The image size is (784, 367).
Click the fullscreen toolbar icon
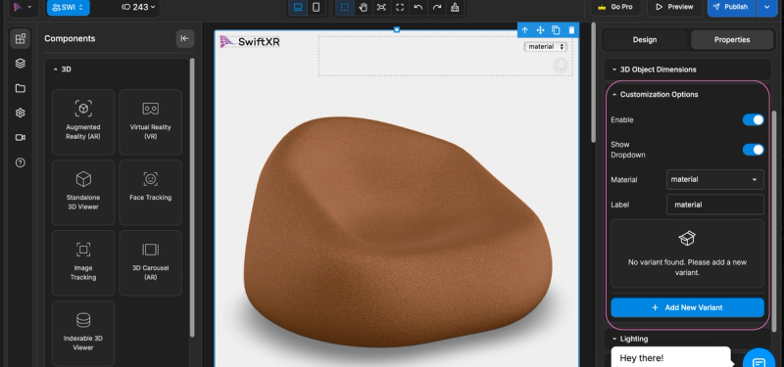point(400,7)
